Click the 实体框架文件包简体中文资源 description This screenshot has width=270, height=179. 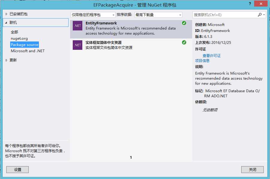tap(109, 47)
